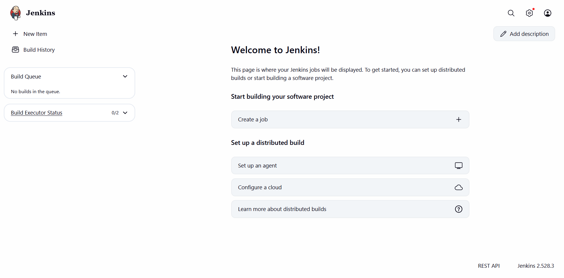The image size is (564, 278).
Task: Click the question mark help icon
Action: pyautogui.click(x=459, y=209)
